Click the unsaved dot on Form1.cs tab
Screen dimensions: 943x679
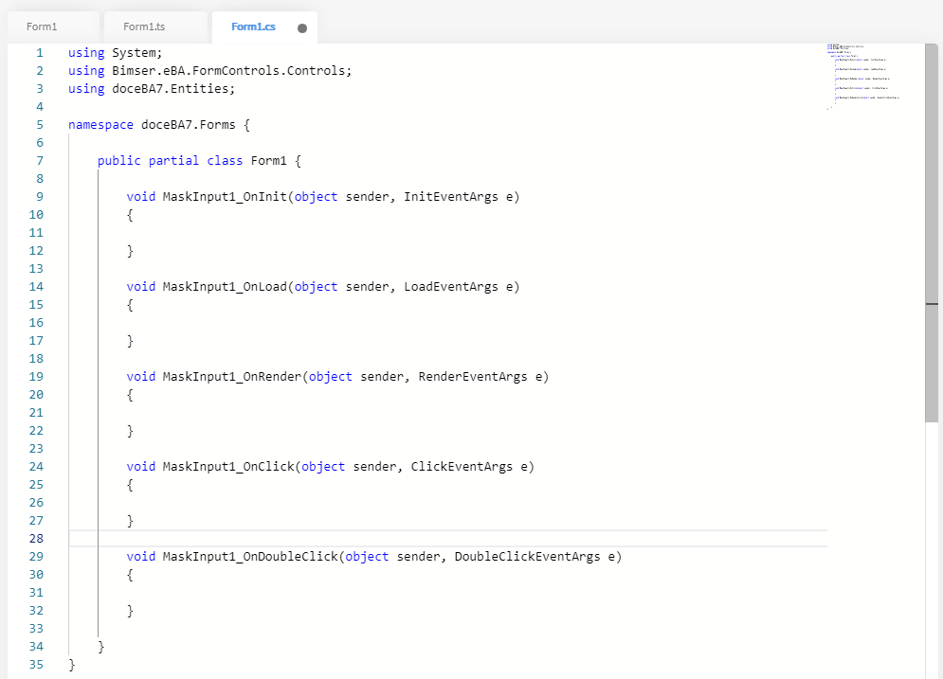[x=302, y=28]
